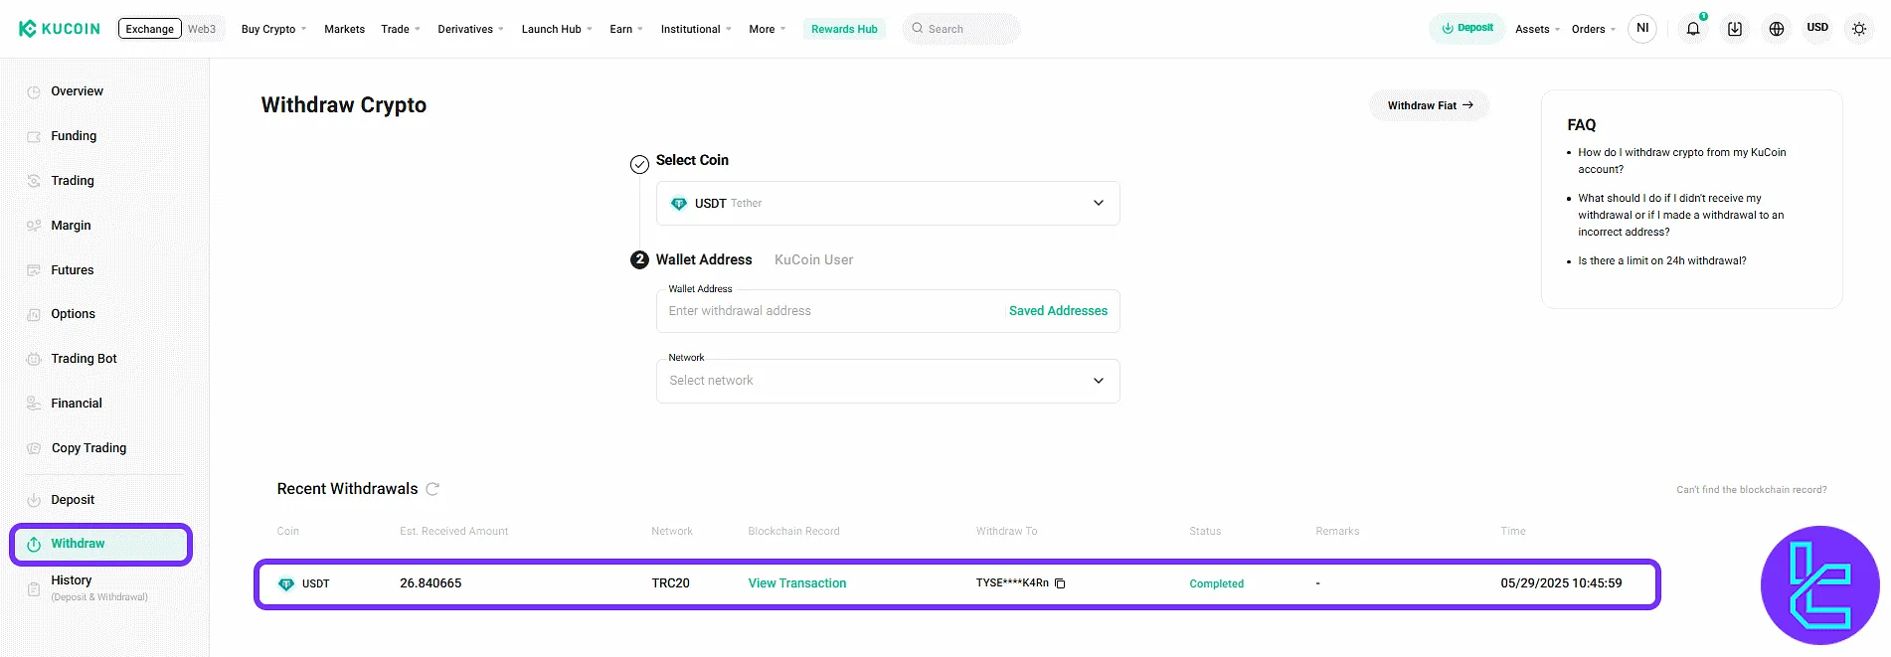The width and height of the screenshot is (1891, 657).
Task: Click the Options sidebar icon
Action: (34, 314)
